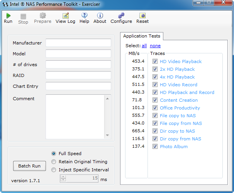Open Configure gears icon
The height and width of the screenshot is (193, 234).
coord(121,15)
